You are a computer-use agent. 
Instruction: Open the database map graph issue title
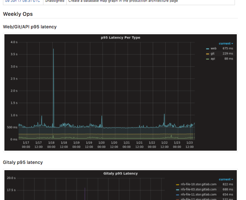tap(123, 1)
